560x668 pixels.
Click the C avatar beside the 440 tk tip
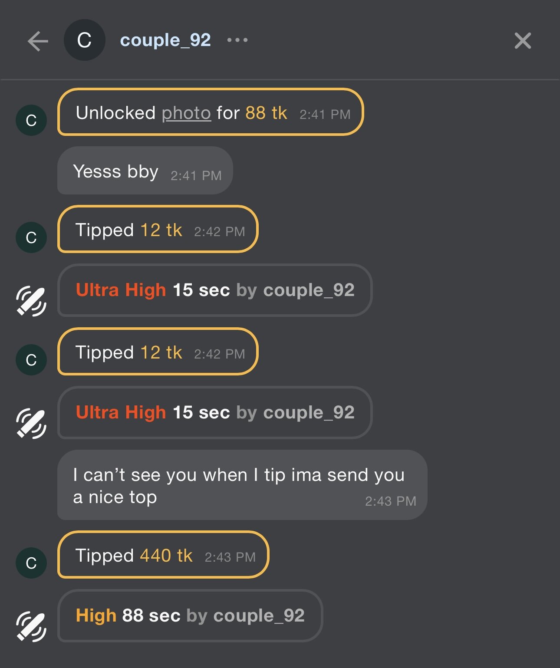click(31, 563)
